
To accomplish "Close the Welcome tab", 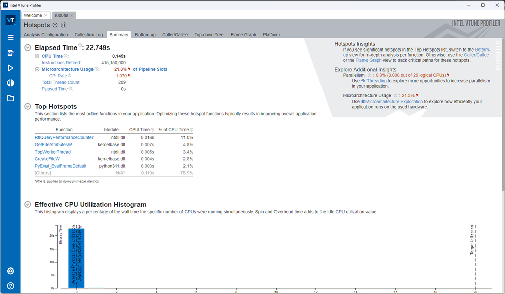I will pyautogui.click(x=45, y=15).
